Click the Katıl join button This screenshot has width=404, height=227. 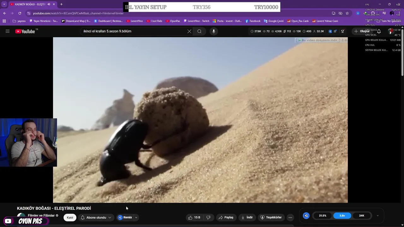point(70,218)
